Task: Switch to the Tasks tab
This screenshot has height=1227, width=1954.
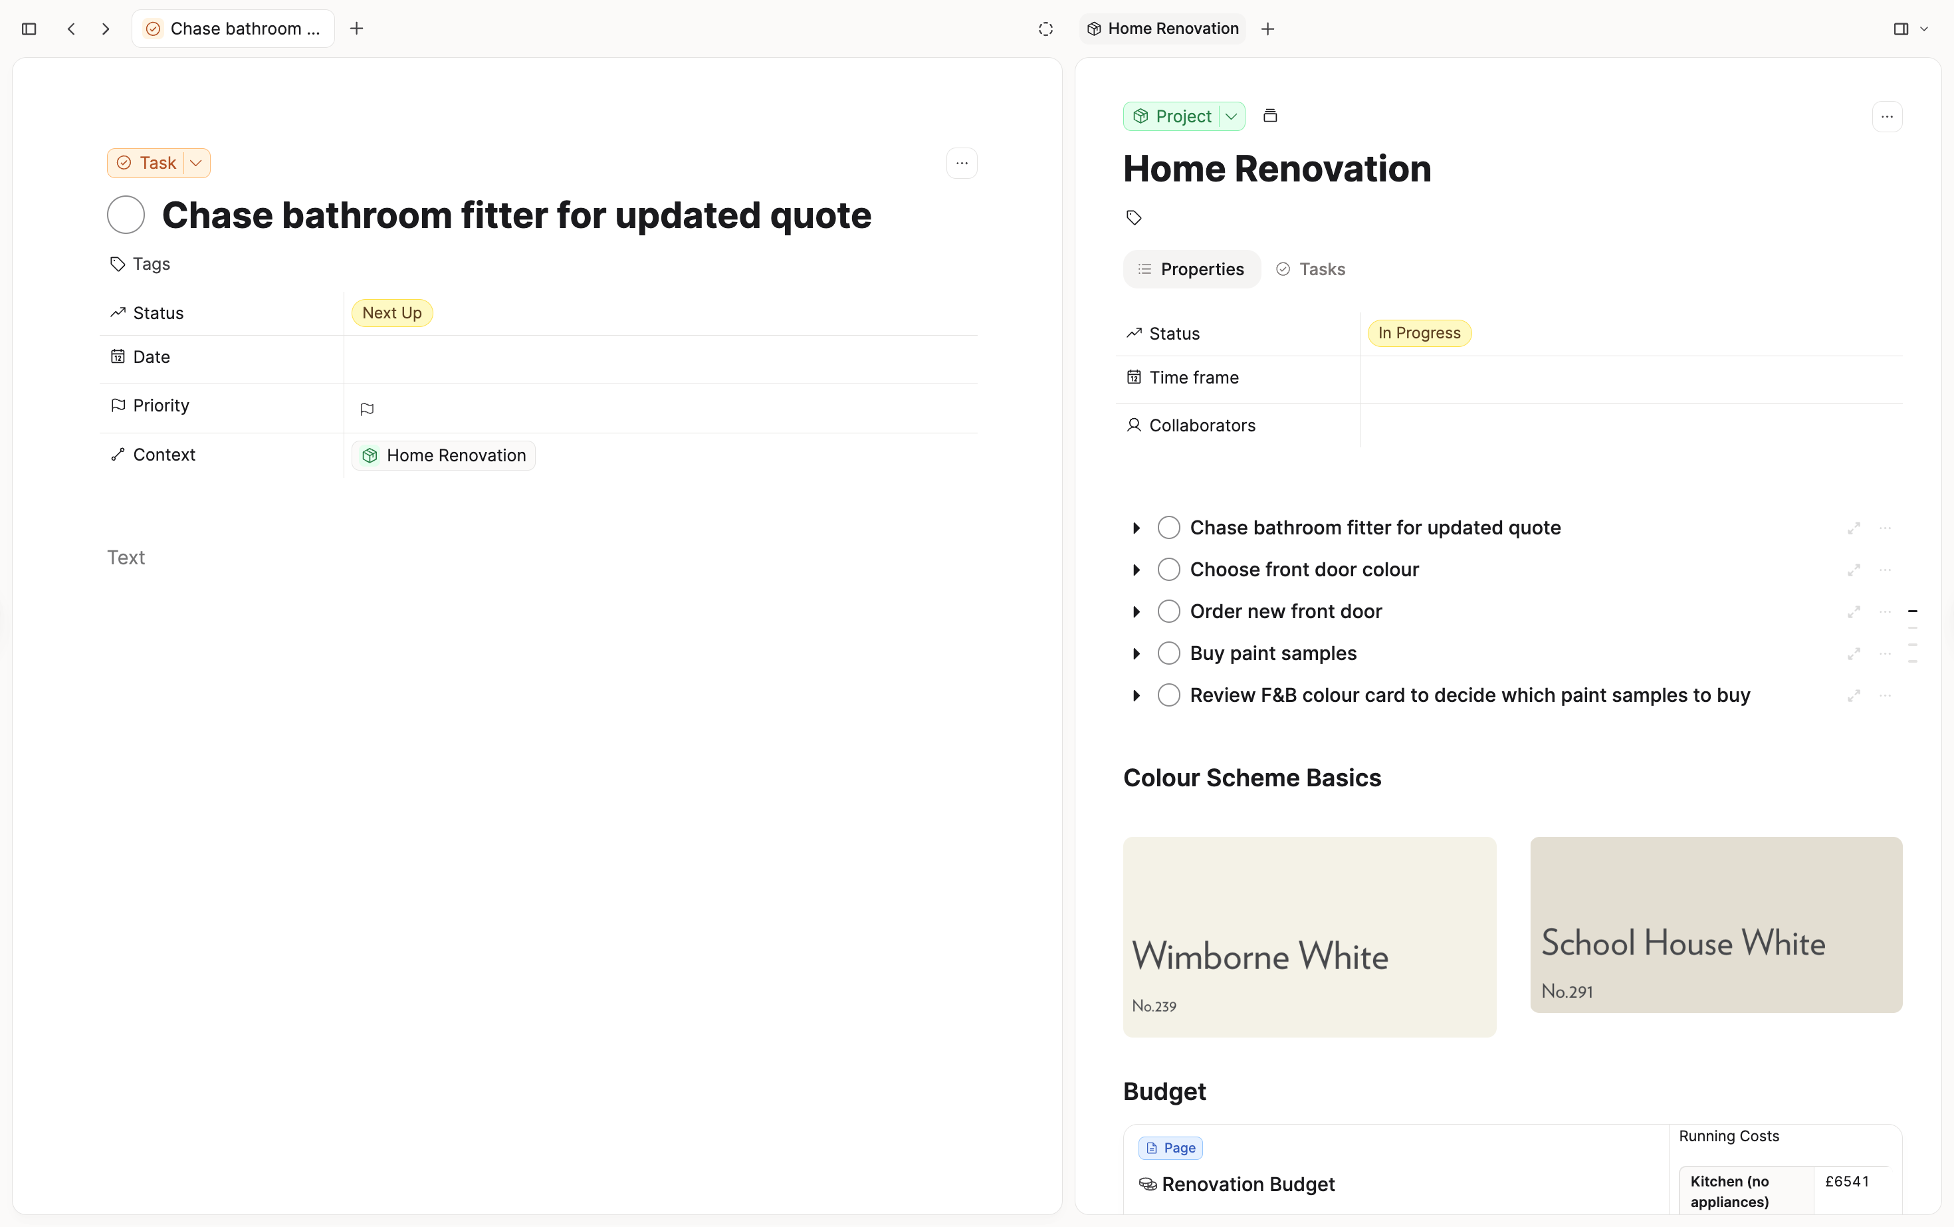Action: point(1311,269)
